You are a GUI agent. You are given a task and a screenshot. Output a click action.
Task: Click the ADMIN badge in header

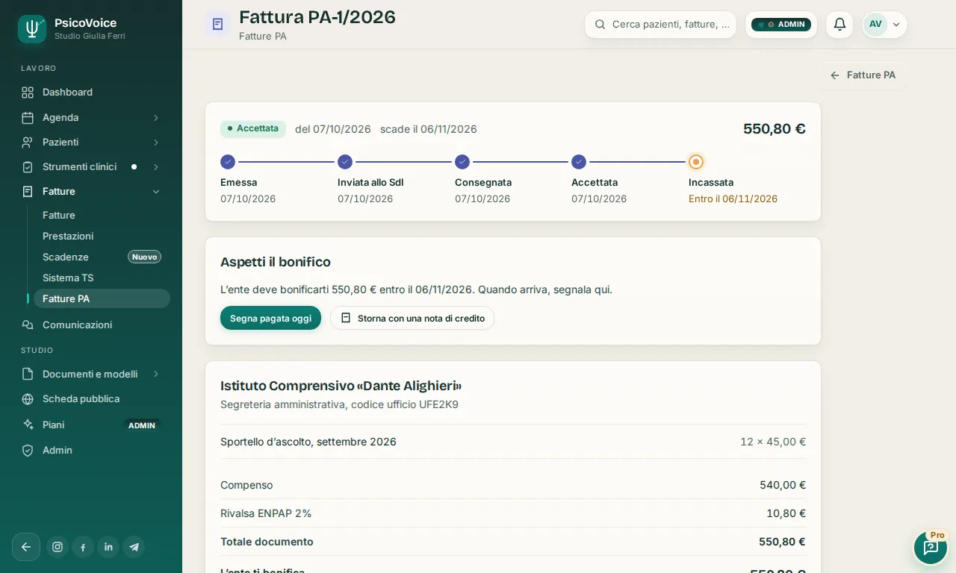pos(781,25)
